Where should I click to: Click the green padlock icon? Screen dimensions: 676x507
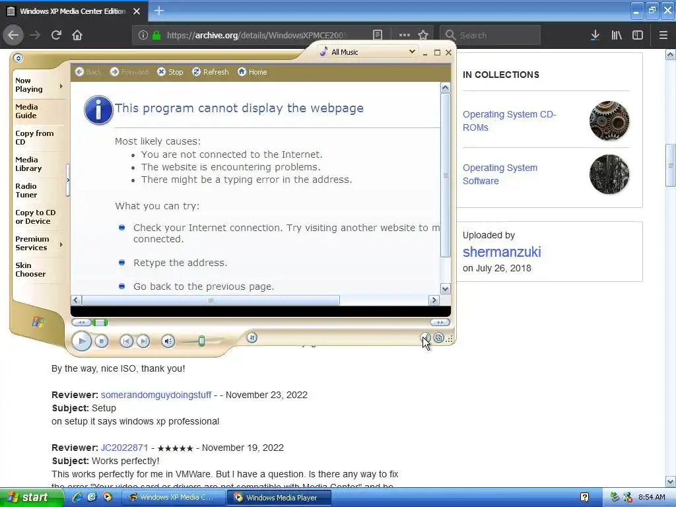coord(156,36)
